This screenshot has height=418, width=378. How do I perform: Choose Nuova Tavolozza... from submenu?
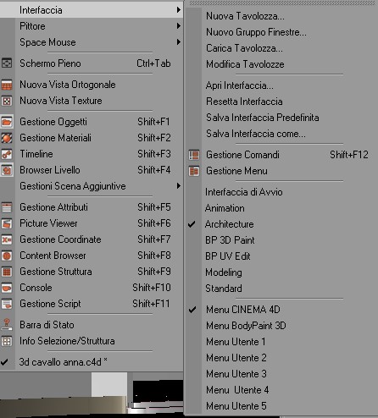245,16
